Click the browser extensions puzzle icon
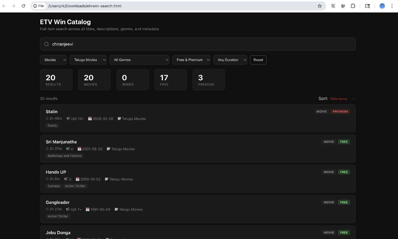Image resolution: width=398 pixels, height=239 pixels. [353, 6]
